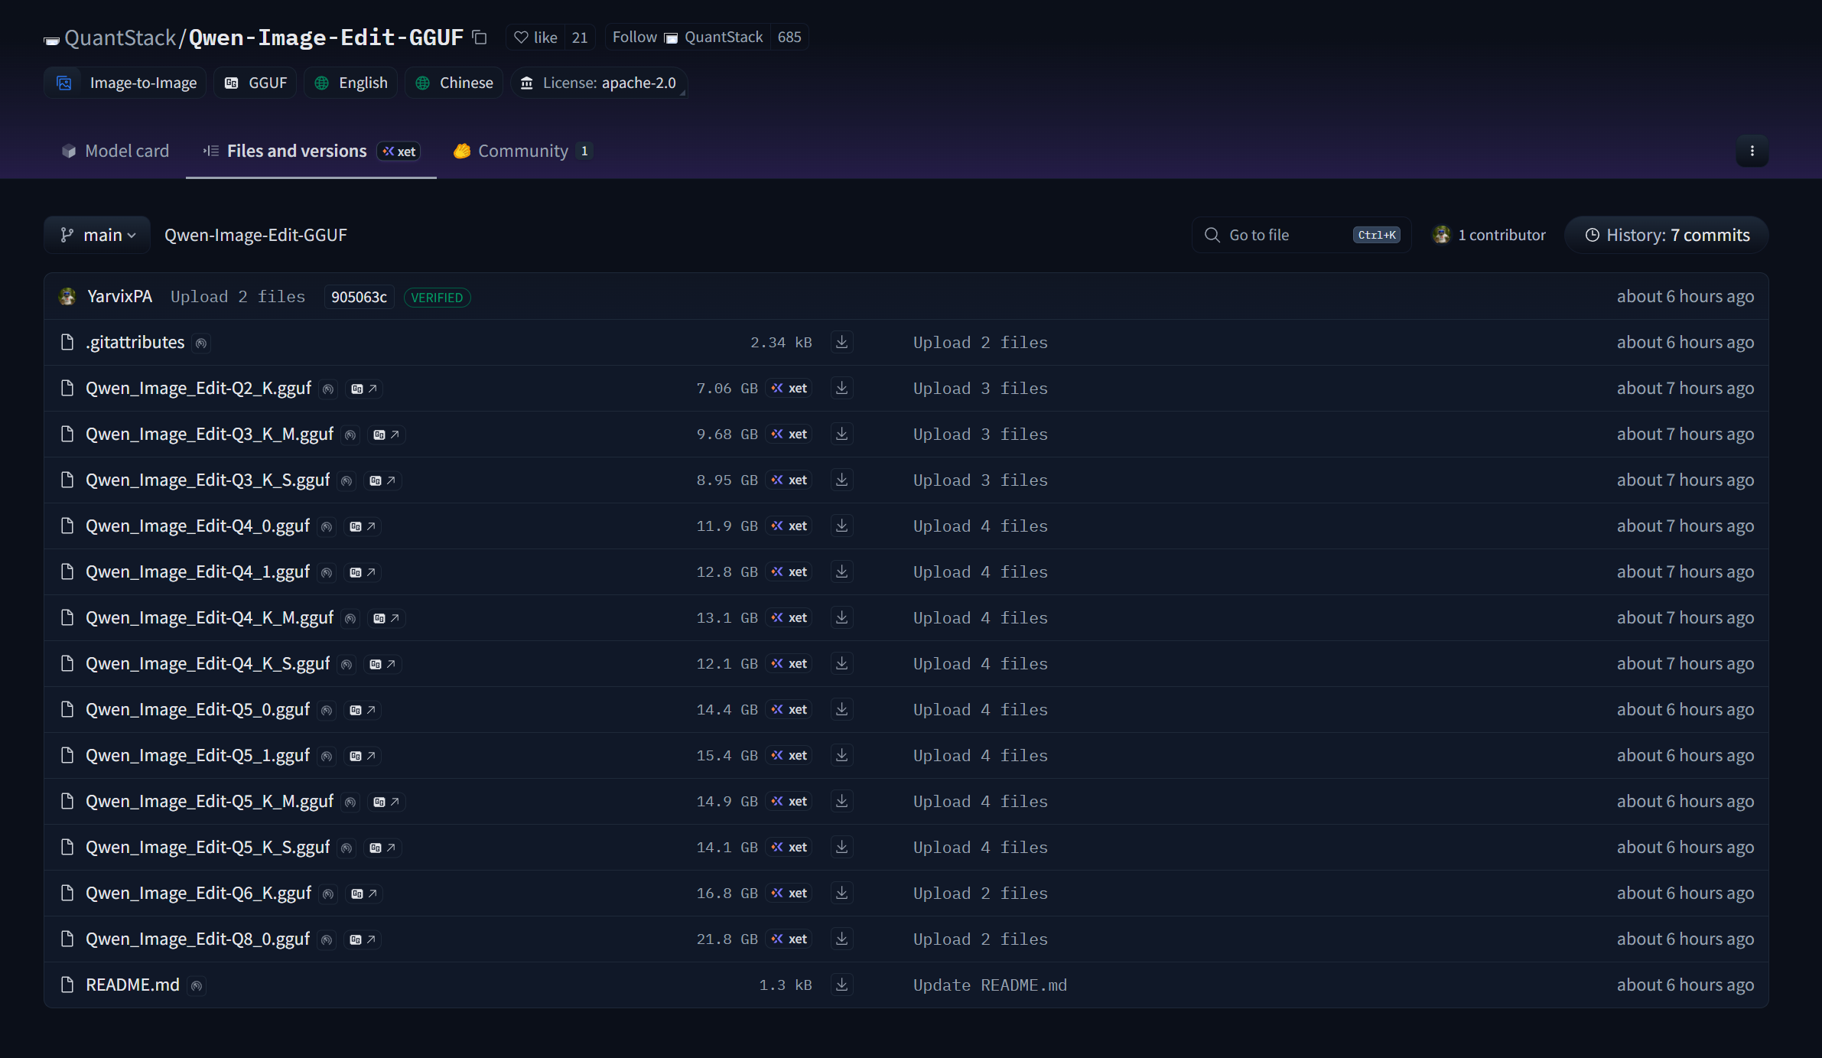The image size is (1822, 1058).
Task: Open the License: apache-2.0 tag
Action: coord(598,83)
